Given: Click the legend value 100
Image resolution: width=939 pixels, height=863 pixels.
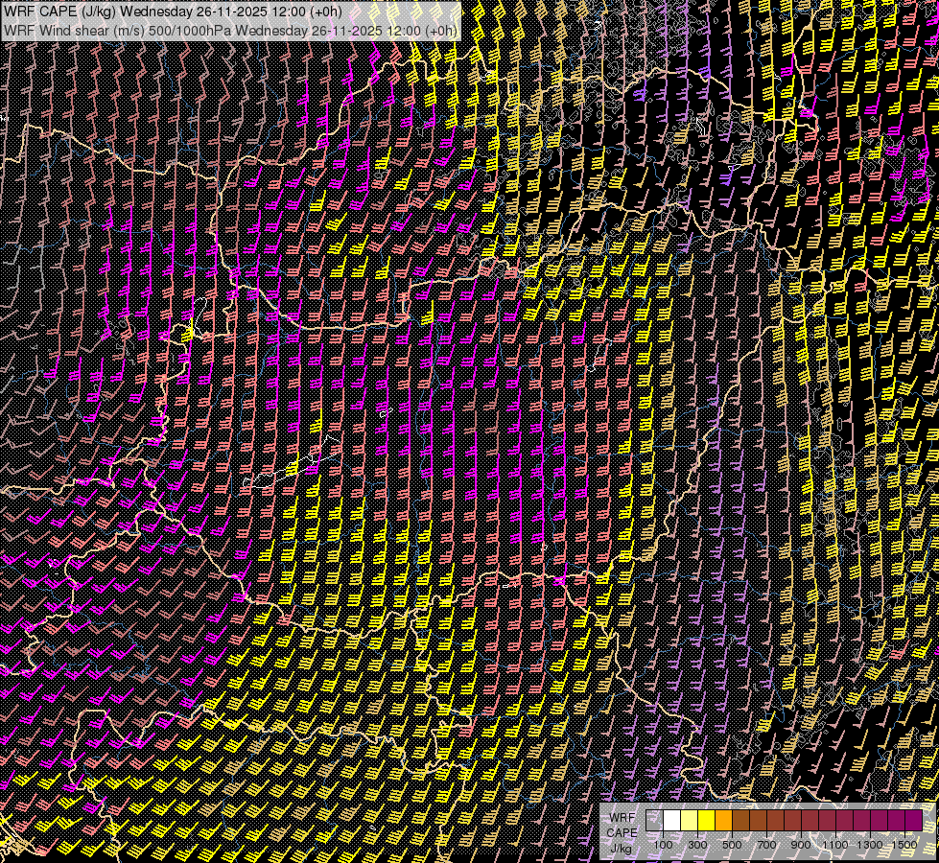Looking at the screenshot, I should click(663, 845).
